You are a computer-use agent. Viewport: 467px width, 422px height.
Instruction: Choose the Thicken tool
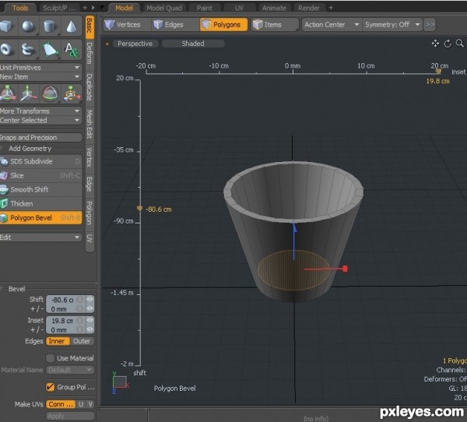(40, 204)
